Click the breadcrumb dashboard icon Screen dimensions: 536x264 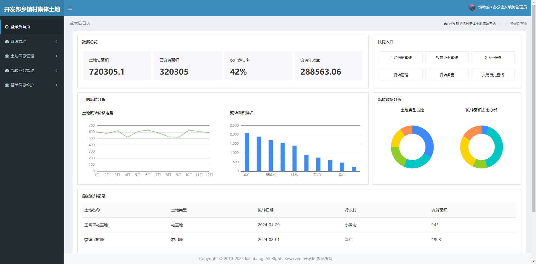point(446,24)
